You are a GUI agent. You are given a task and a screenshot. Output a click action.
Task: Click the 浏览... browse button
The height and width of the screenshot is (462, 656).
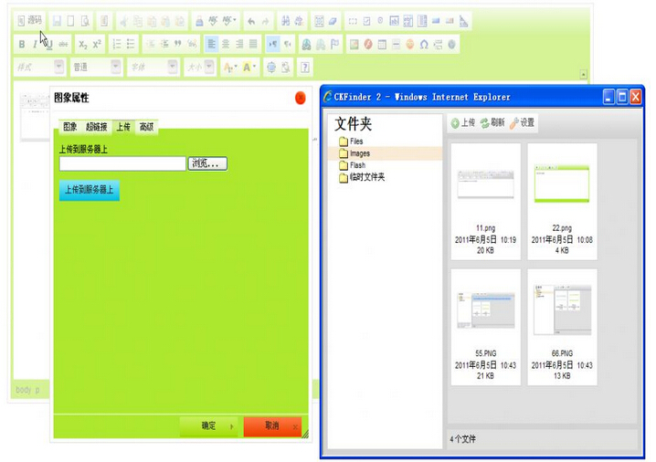207,163
